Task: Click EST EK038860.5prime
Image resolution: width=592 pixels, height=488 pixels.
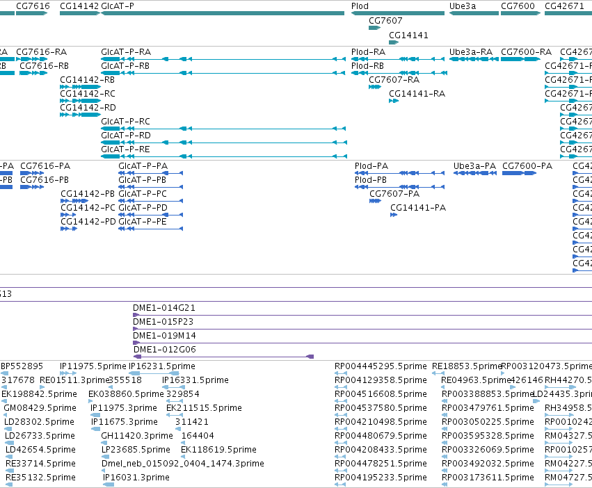Action: coord(90,401)
